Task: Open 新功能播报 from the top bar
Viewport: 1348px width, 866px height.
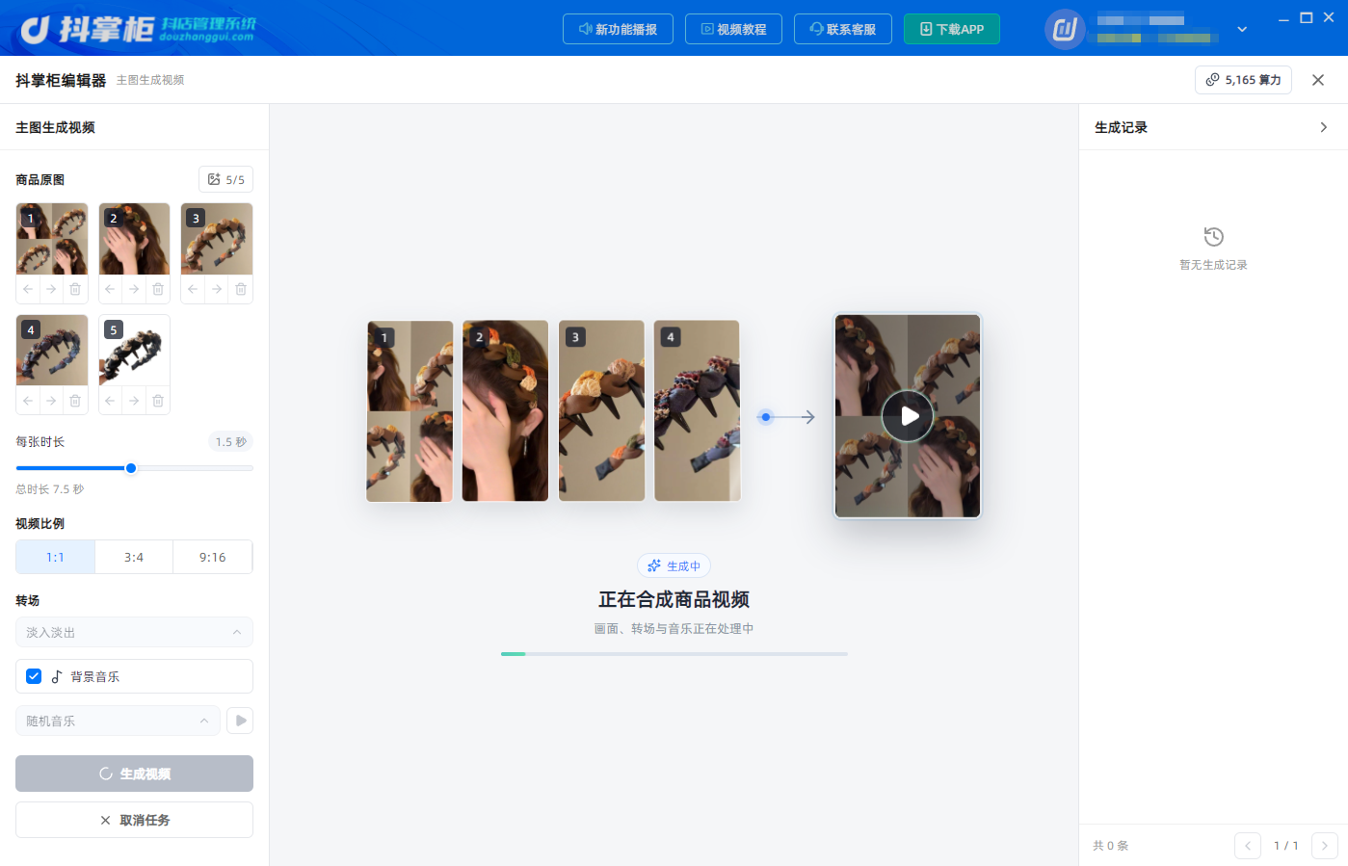Action: [618, 29]
